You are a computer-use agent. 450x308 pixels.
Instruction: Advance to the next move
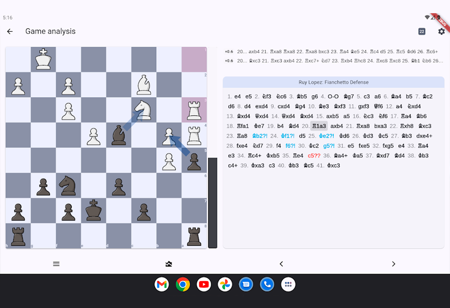click(393, 264)
